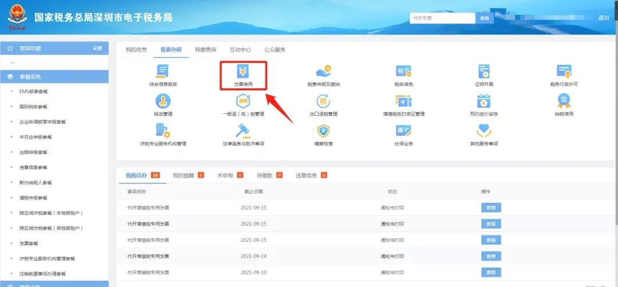The height and width of the screenshot is (287, 618).
Task: Focus the 代开专票 search field
Action: click(442, 18)
